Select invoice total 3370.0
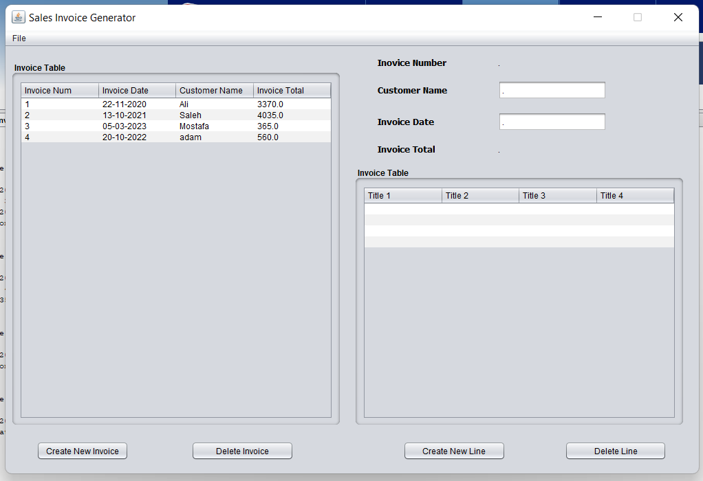Image resolution: width=703 pixels, height=481 pixels. pyautogui.click(x=292, y=104)
